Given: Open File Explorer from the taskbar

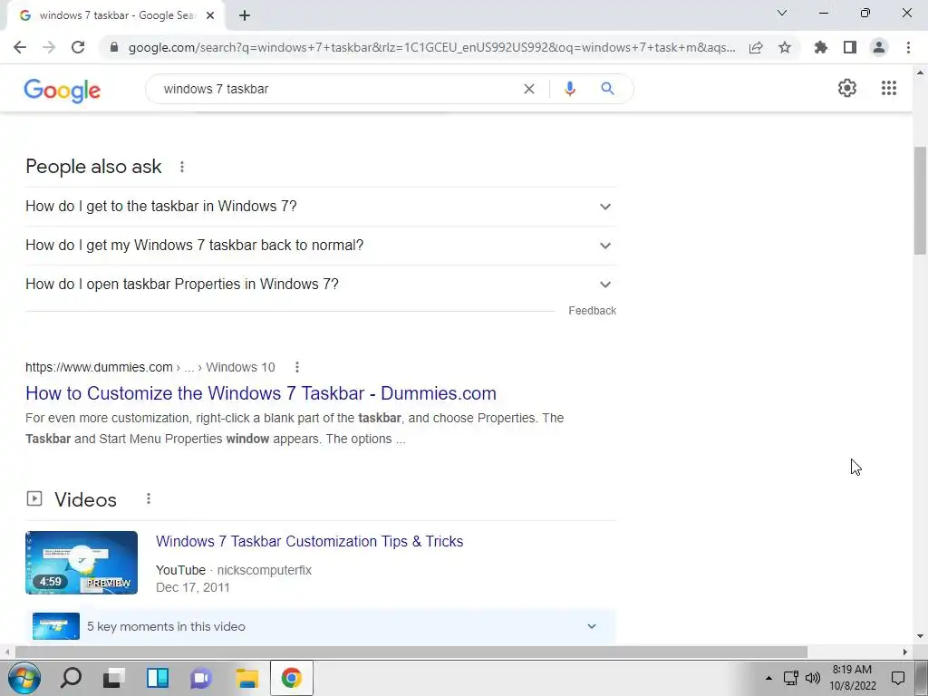Looking at the screenshot, I should click(247, 678).
